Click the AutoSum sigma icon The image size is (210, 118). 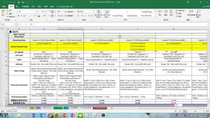[176, 10]
